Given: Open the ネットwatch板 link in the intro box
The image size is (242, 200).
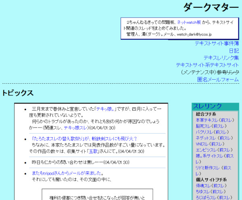Looking at the screenshot, I should tap(189, 23).
